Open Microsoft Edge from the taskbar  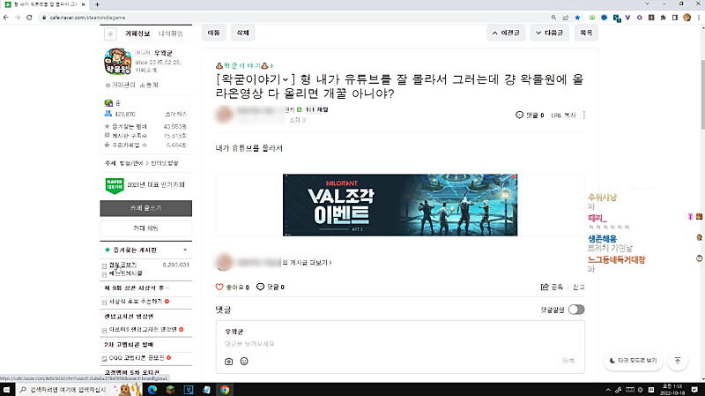pyautogui.click(x=152, y=390)
